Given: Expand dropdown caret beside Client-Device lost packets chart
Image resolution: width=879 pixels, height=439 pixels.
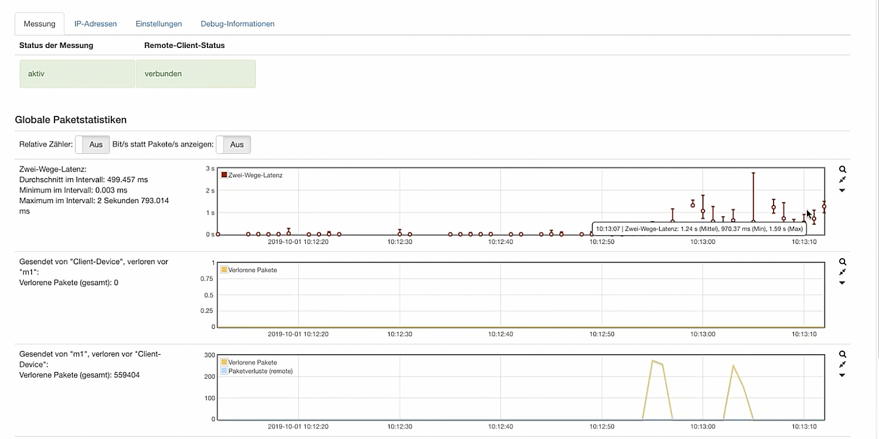Looking at the screenshot, I should (x=843, y=283).
